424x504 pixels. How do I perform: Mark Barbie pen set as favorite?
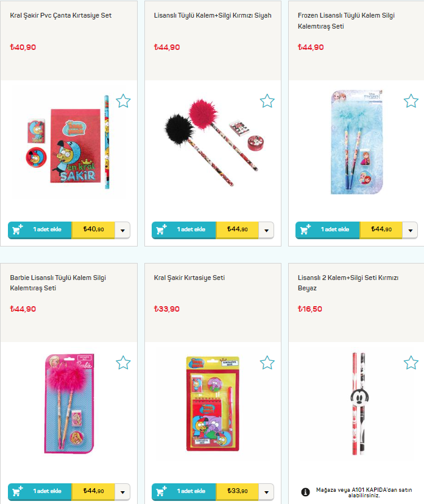[123, 363]
